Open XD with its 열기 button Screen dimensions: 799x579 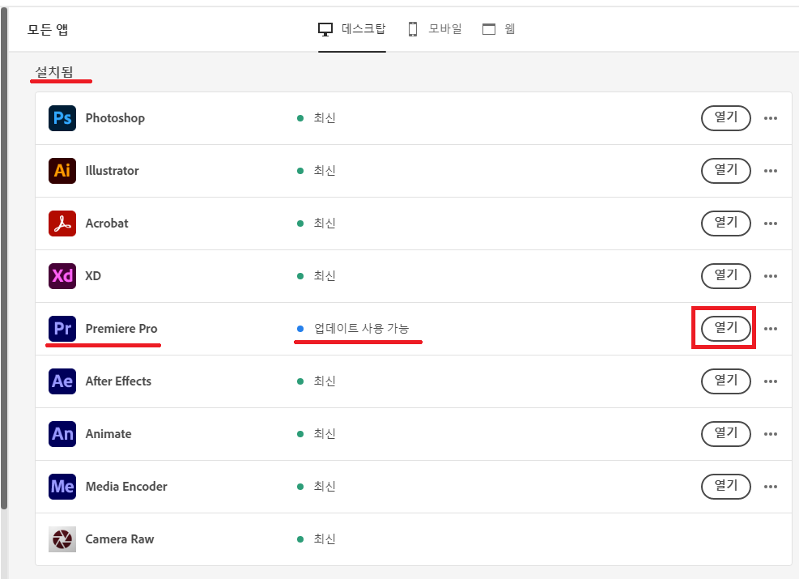tap(725, 275)
